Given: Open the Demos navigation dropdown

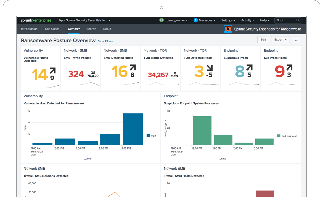Looking at the screenshot, I should (x=74, y=29).
